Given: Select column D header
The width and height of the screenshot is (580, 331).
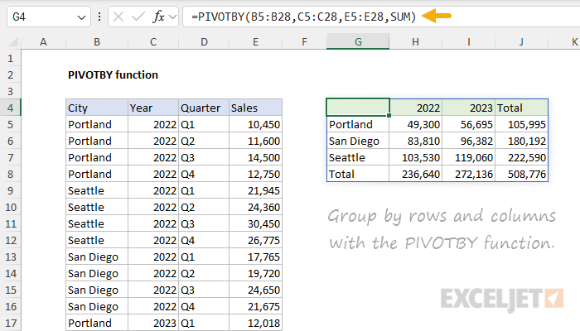Looking at the screenshot, I should tap(204, 41).
